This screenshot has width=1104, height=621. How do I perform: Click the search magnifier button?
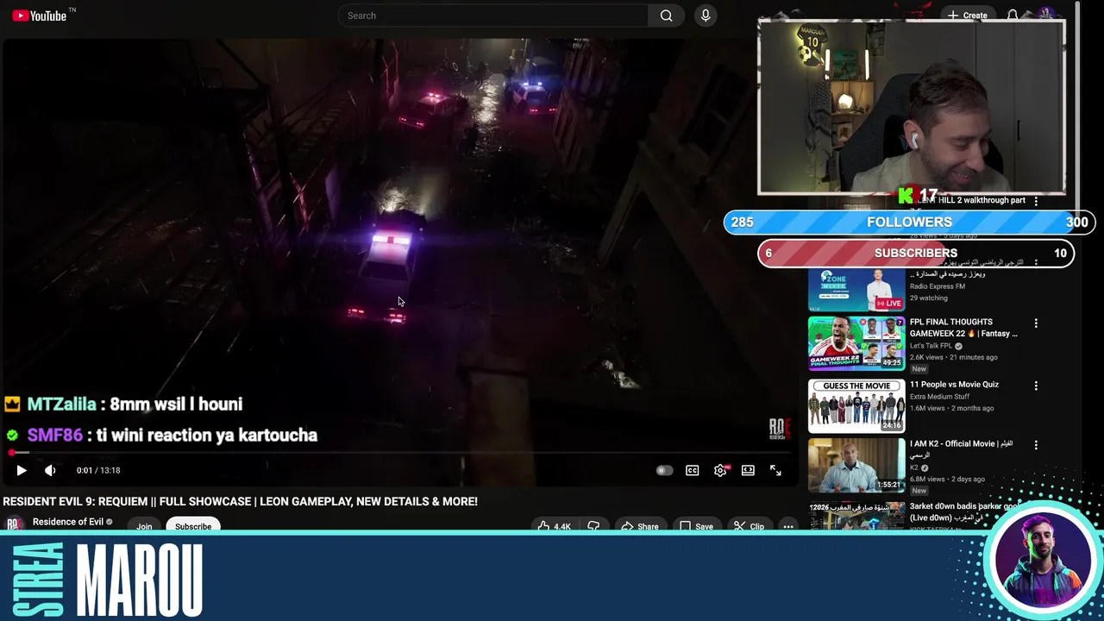point(666,16)
